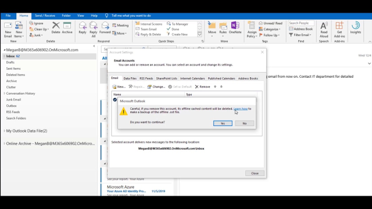Click Meeting reply button
Screen dimensions: 372x209
click(120, 26)
